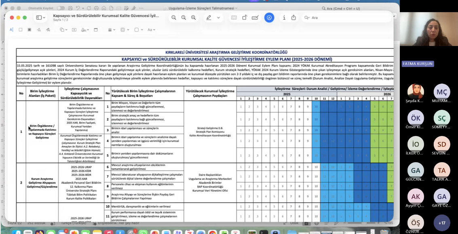Expand the highlight pen options chevron

point(219,18)
